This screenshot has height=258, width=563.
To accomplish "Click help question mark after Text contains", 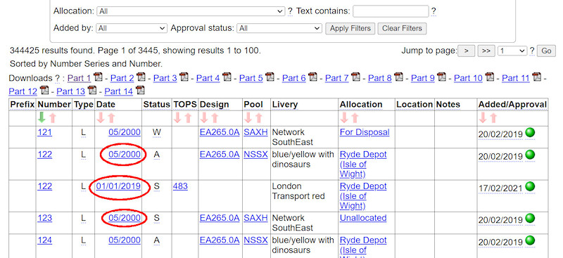I will (434, 11).
